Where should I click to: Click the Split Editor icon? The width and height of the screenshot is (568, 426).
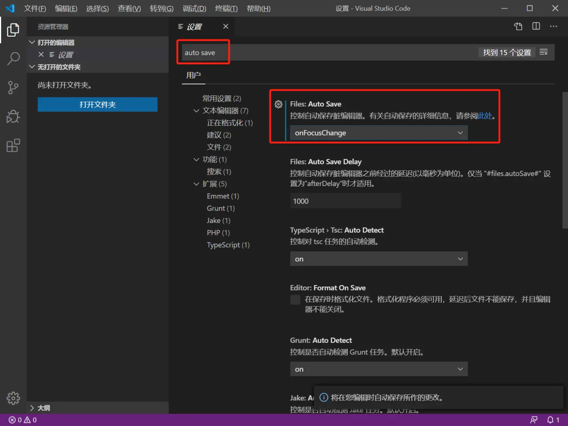tap(536, 26)
